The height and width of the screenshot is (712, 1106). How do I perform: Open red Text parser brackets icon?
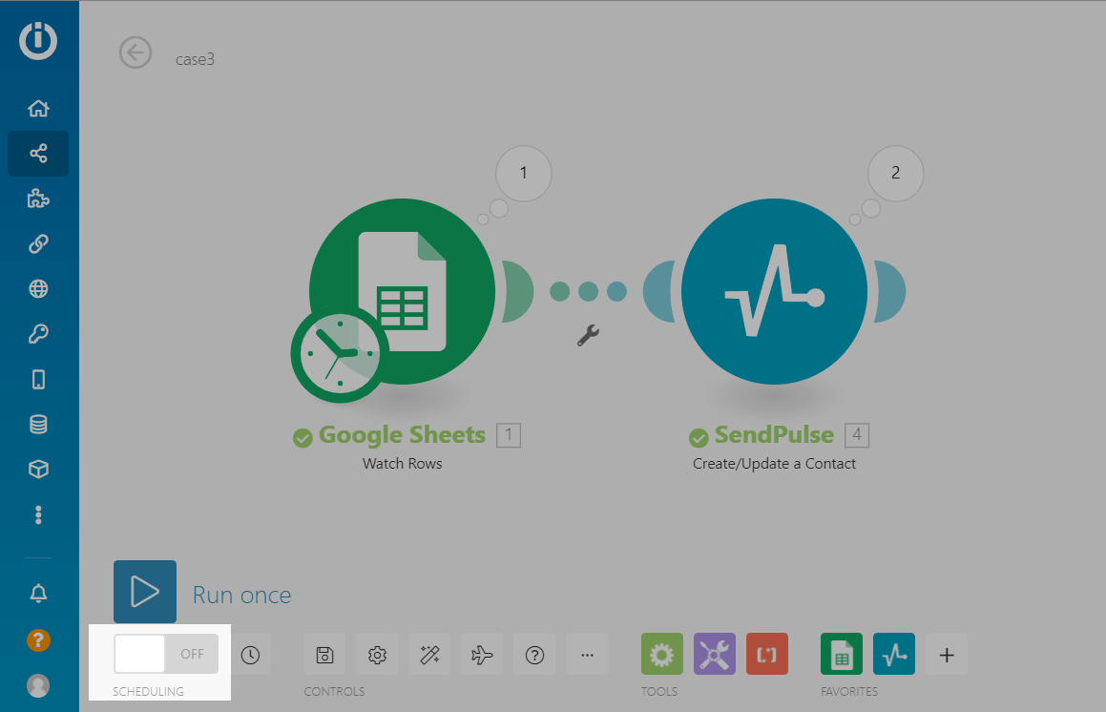click(766, 654)
